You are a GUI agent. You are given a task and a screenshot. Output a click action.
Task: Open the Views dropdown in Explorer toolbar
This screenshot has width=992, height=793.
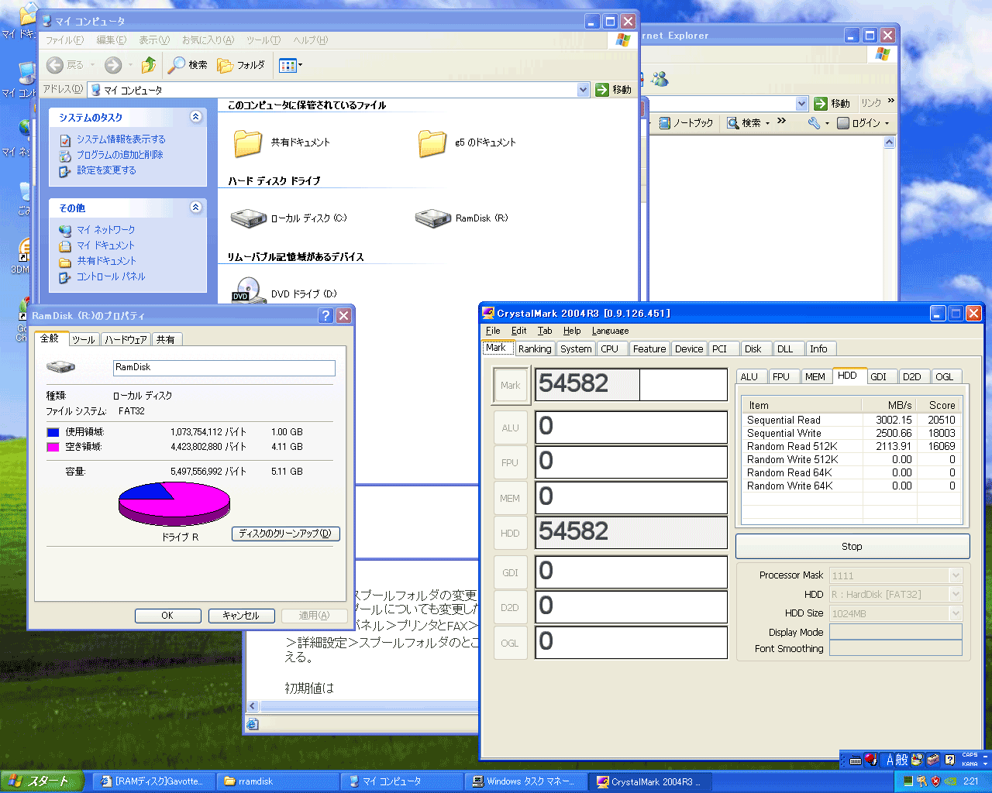(300, 65)
